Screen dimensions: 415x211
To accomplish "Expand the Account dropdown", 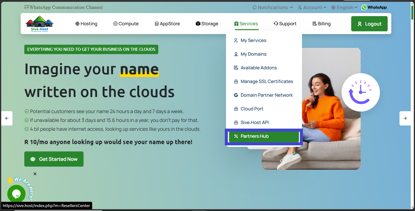I will (312, 7).
